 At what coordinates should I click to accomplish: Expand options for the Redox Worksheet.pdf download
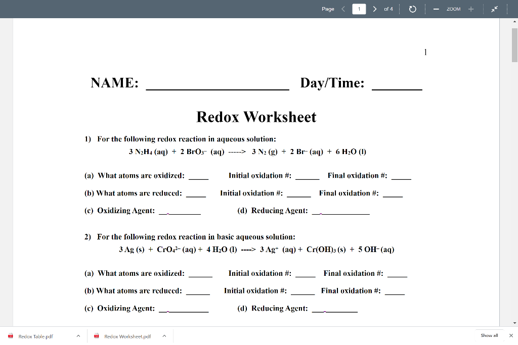pos(164,336)
